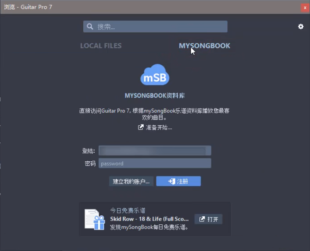Click the mSB cloud logo
The height and width of the screenshot is (251, 310).
click(155, 75)
